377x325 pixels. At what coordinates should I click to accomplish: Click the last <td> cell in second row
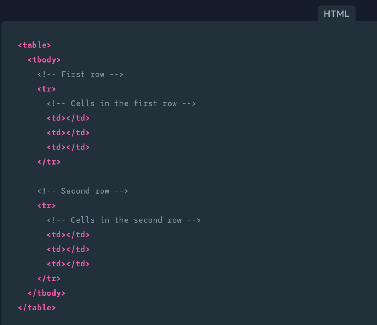click(x=68, y=264)
